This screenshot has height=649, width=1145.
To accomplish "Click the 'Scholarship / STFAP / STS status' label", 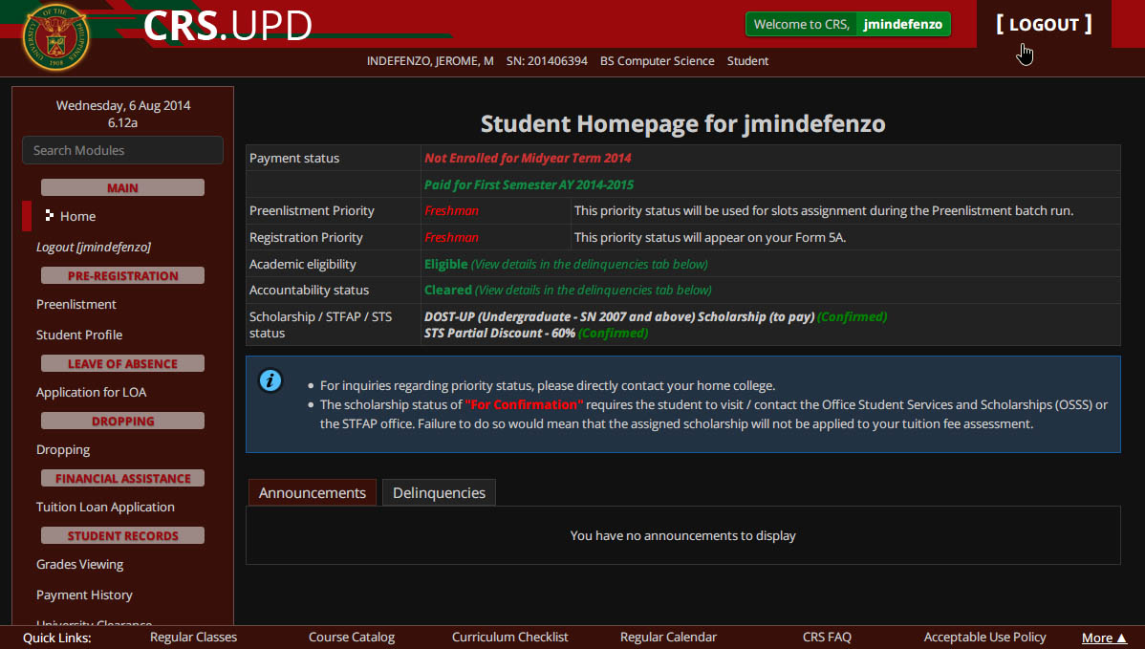I will (x=320, y=325).
